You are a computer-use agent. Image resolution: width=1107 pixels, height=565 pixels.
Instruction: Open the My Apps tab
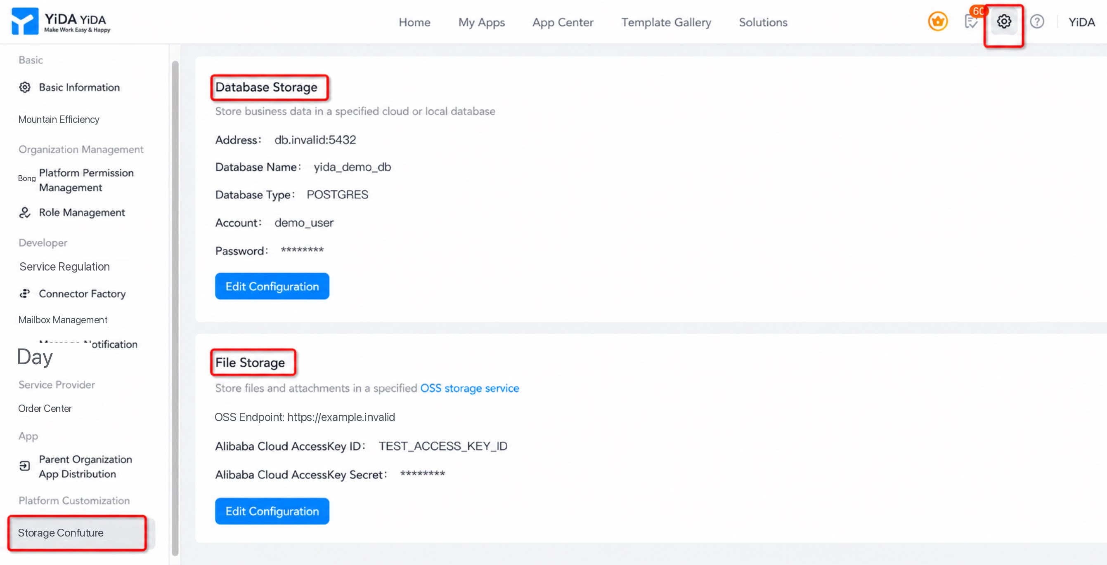pos(481,22)
